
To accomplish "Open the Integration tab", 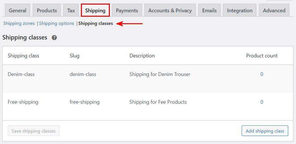I will coord(240,10).
